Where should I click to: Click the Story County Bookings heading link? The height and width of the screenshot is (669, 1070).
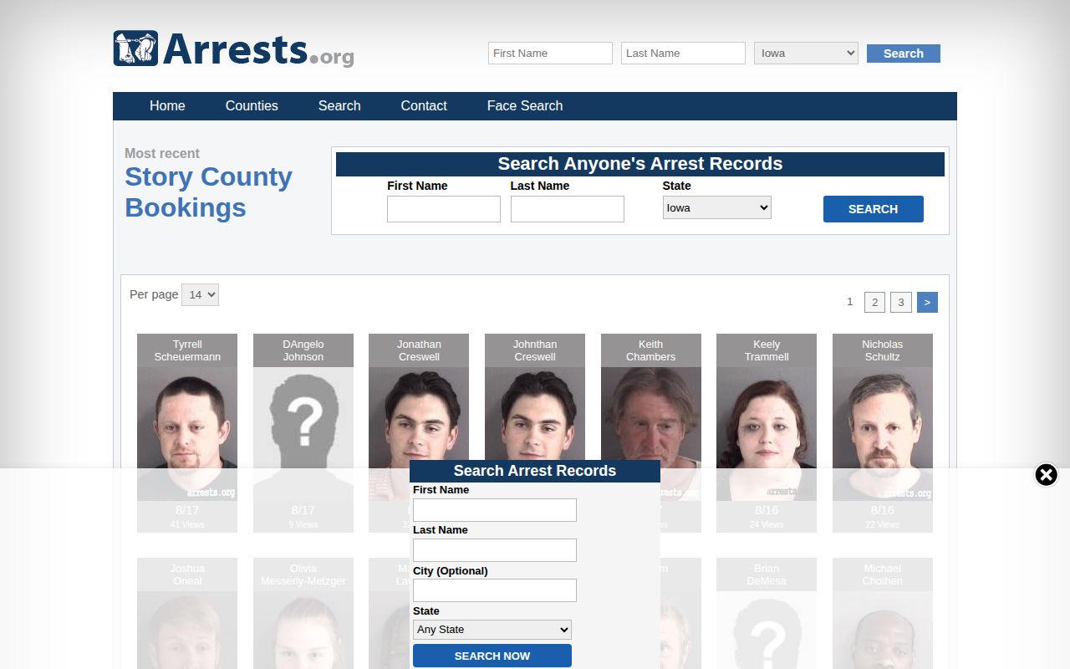208,192
